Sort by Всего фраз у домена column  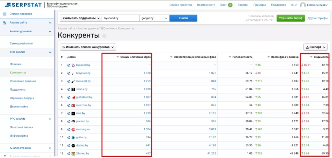[x=283, y=57]
